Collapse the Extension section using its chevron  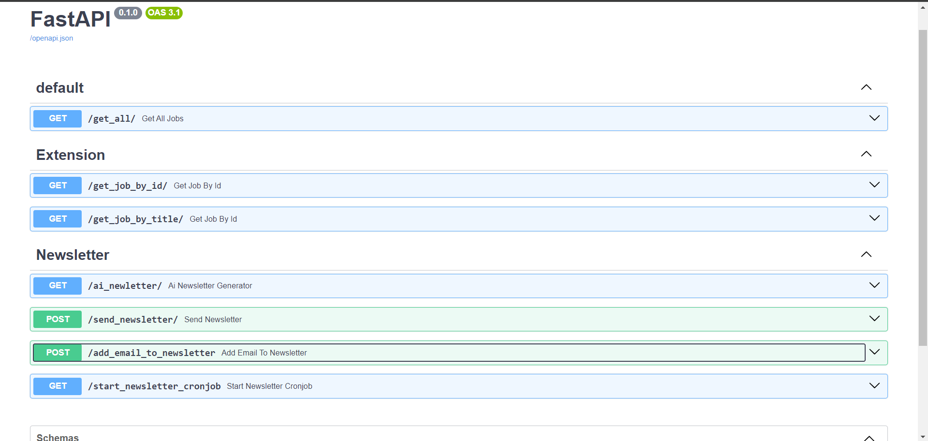(x=866, y=154)
